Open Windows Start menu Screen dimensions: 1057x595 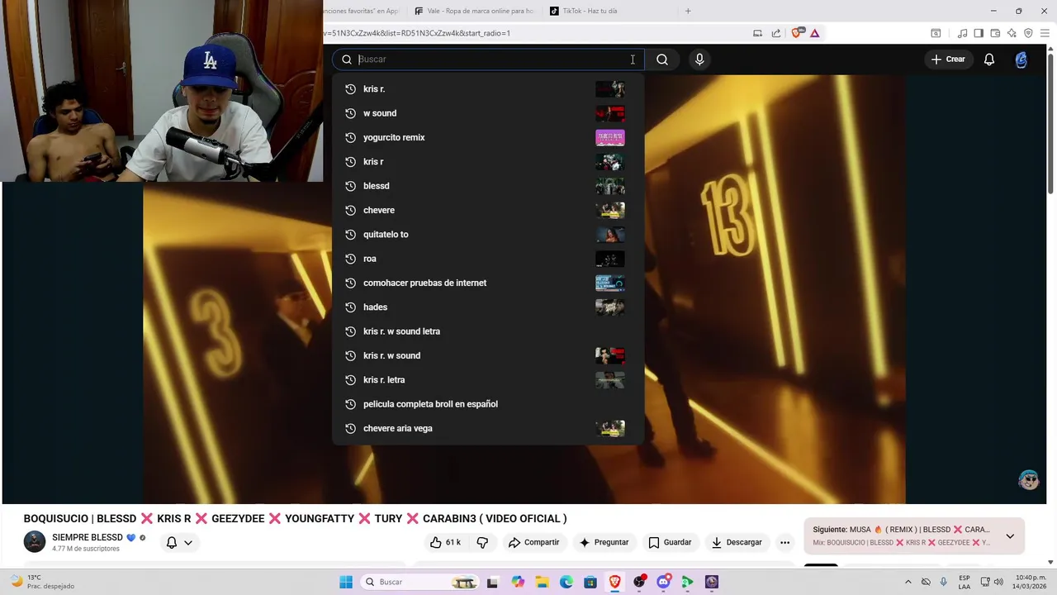tap(346, 582)
